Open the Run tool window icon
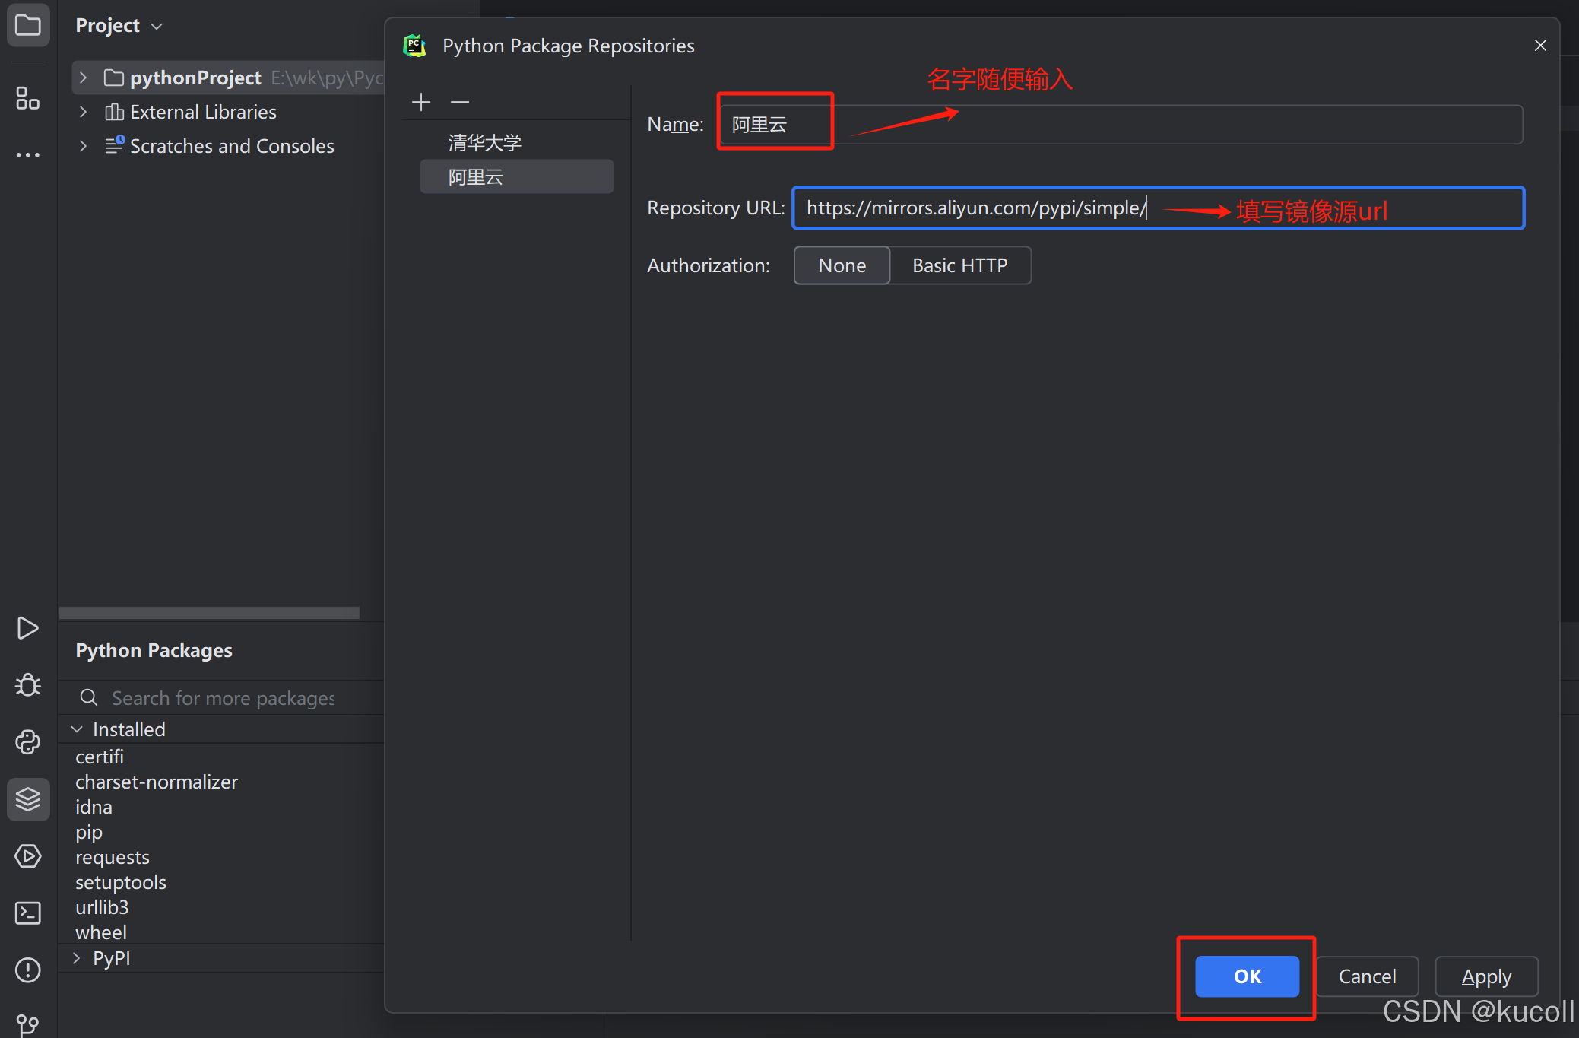 28,628
